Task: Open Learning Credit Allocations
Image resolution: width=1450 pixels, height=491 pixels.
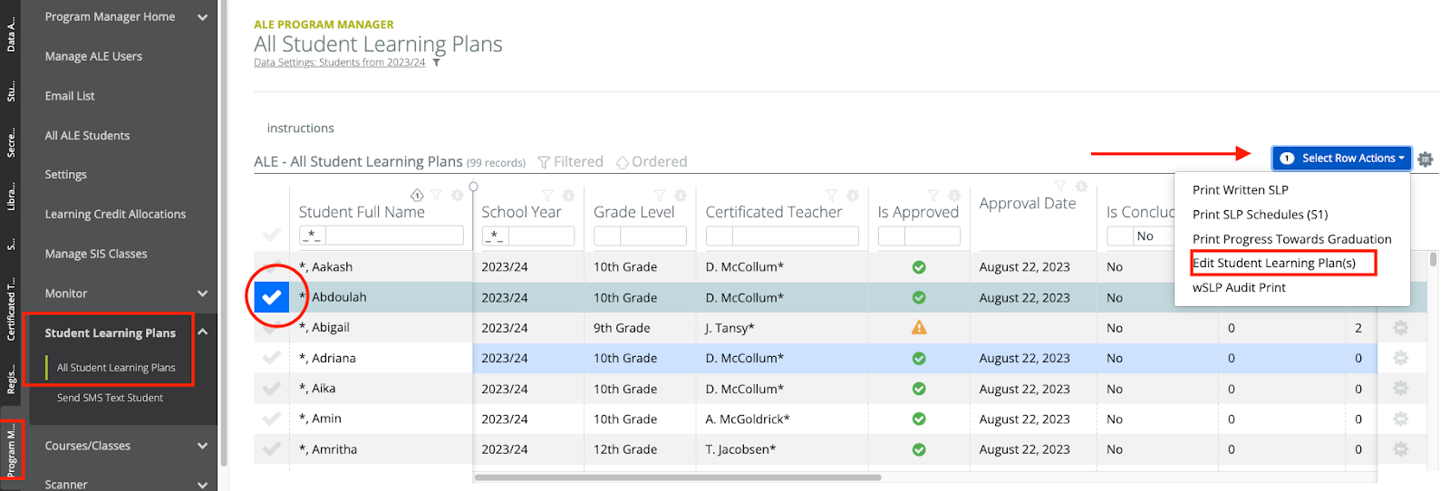Action: [115, 215]
